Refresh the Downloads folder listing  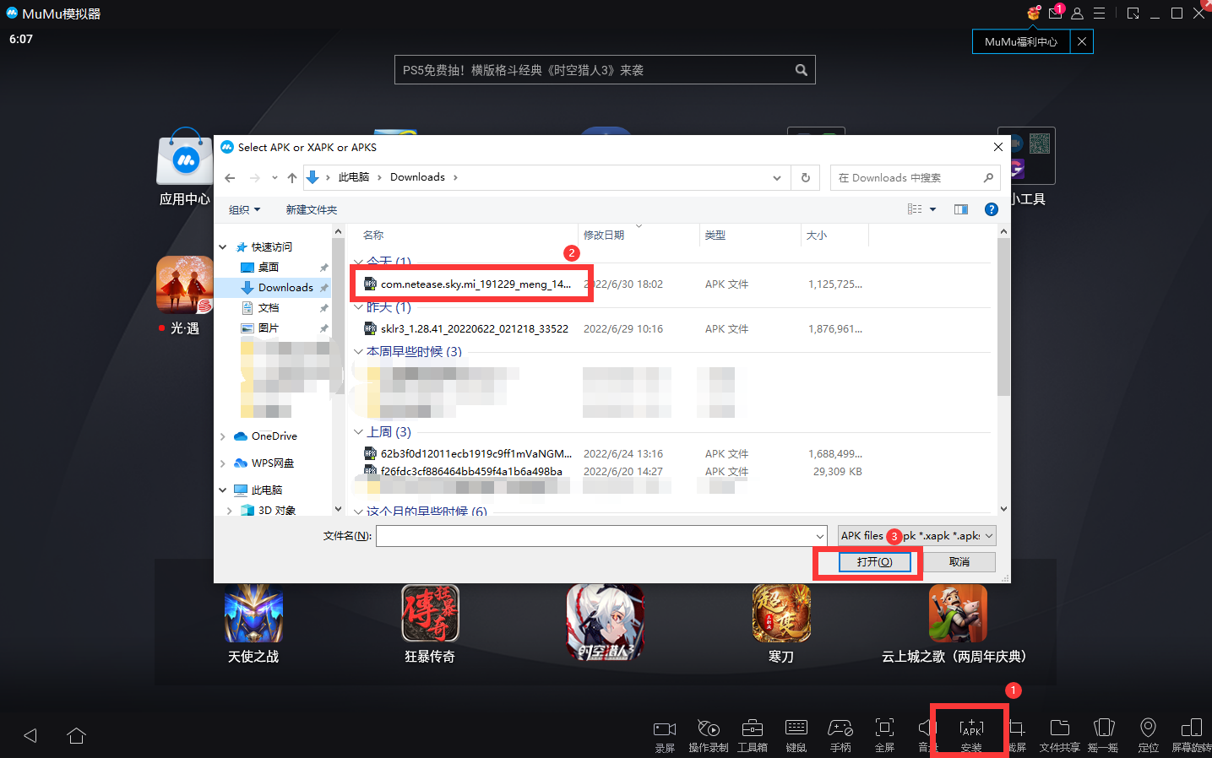click(x=805, y=177)
